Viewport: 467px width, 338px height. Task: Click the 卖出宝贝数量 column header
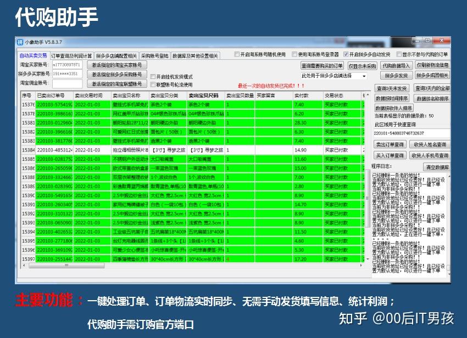tap(240, 95)
